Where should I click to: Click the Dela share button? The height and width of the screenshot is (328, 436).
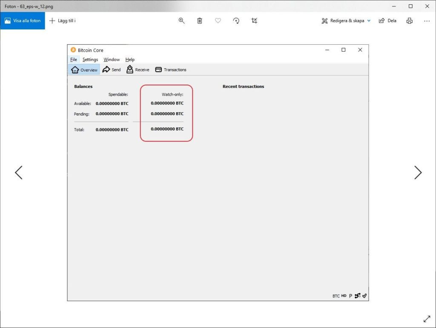(387, 20)
